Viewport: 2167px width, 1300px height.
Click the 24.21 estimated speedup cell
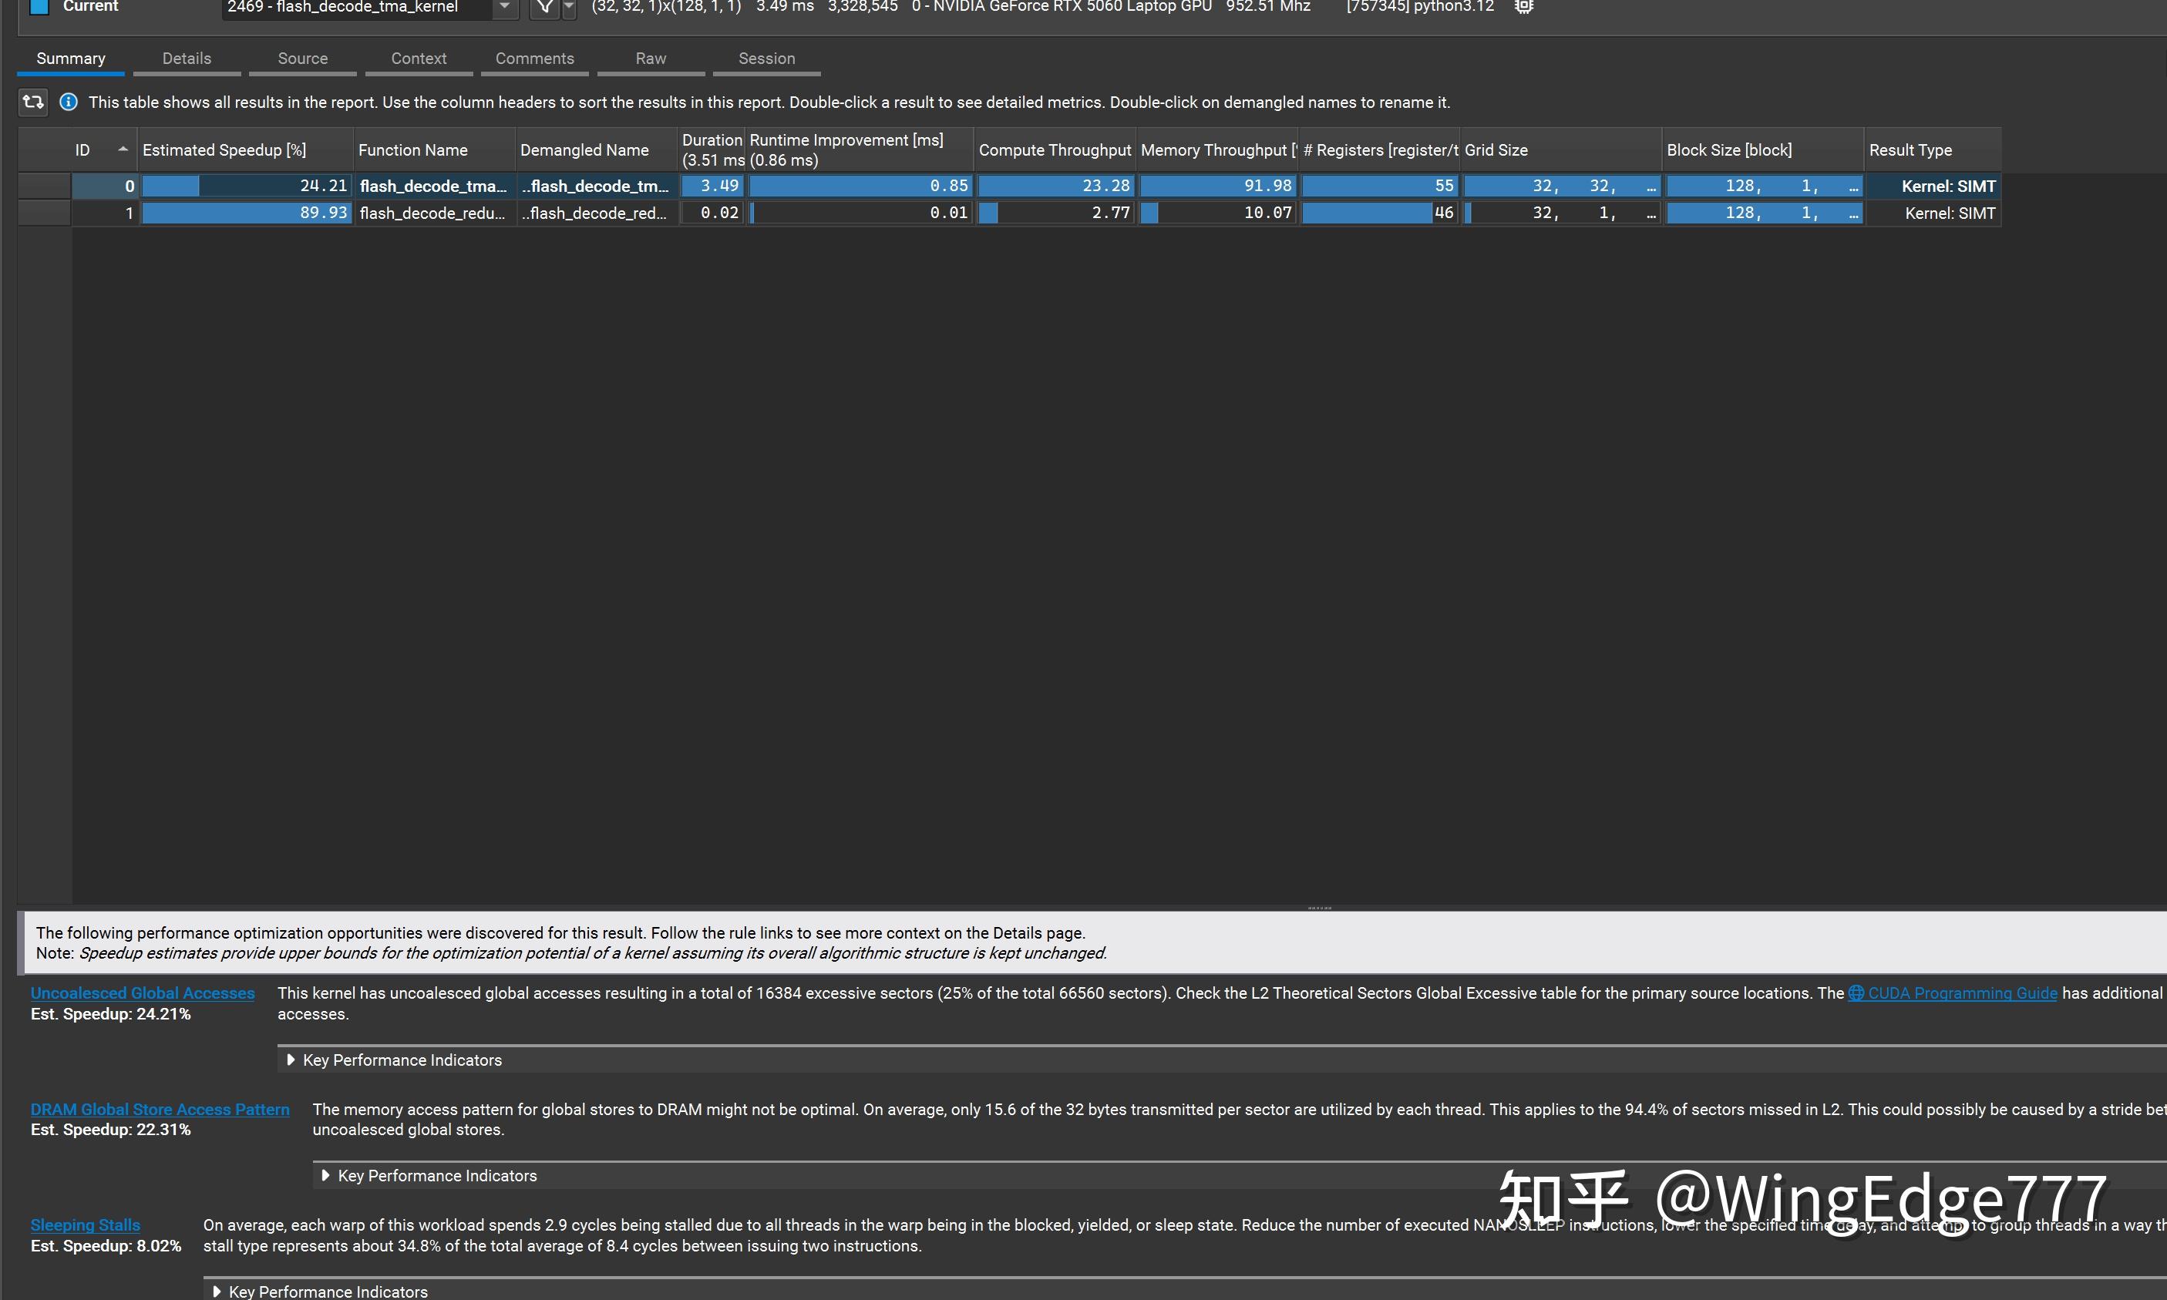[x=245, y=186]
